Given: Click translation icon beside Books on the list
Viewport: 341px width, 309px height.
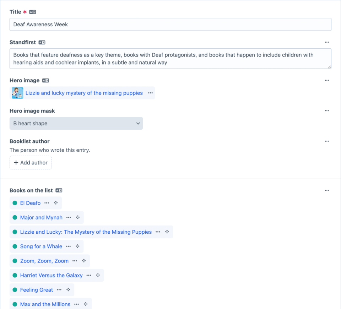Looking at the screenshot, I should (59, 190).
